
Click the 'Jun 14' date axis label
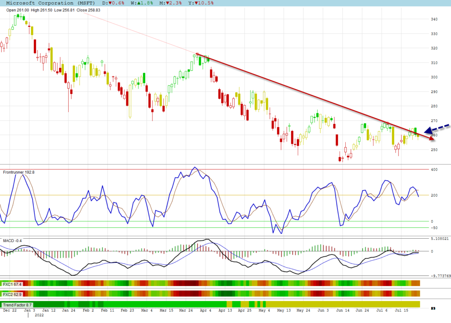coord(343,310)
